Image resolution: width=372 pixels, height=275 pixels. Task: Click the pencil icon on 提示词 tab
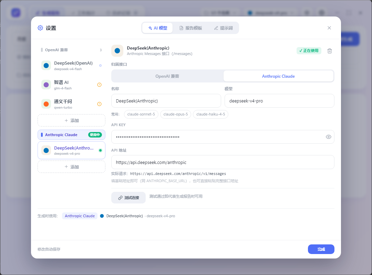(x=216, y=28)
